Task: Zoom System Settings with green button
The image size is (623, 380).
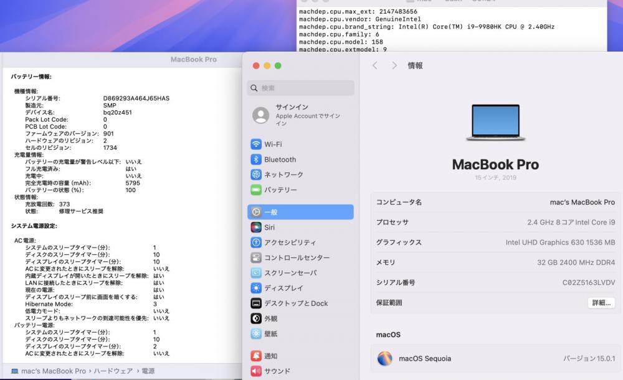Action: pyautogui.click(x=278, y=66)
